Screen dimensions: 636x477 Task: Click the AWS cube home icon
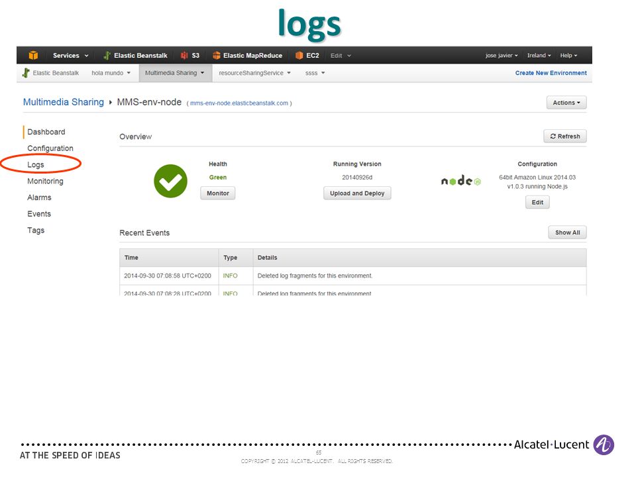pos(33,55)
